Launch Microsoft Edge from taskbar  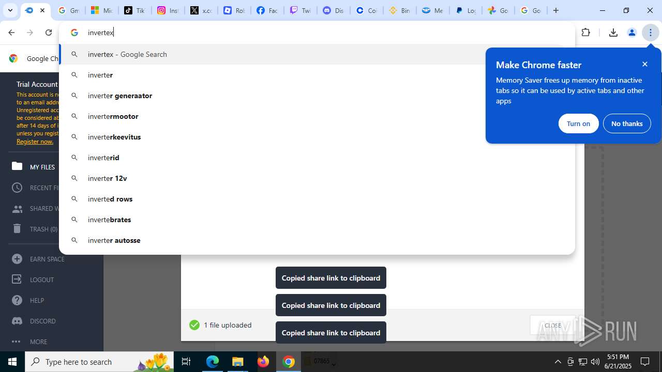[213, 362]
